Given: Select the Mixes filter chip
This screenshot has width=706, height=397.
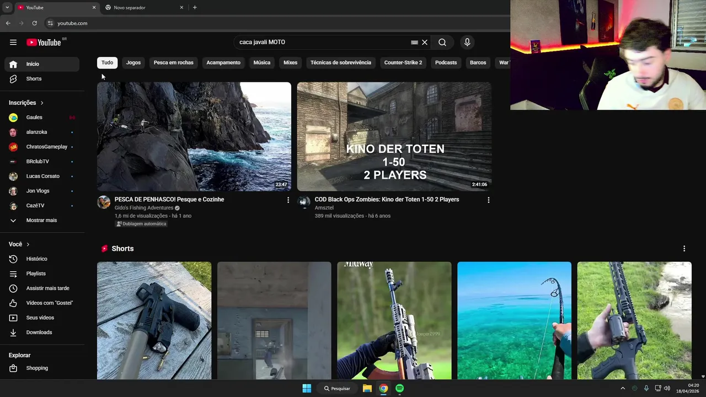Looking at the screenshot, I should (291, 63).
